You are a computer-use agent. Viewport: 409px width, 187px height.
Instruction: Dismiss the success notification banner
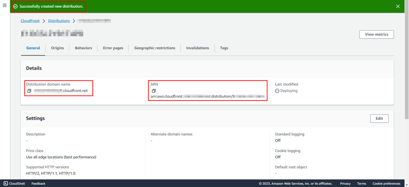point(398,6)
